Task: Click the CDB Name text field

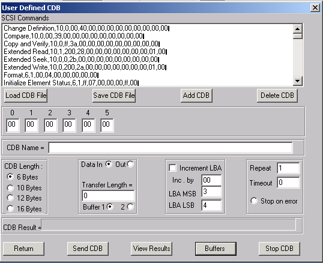Action: tap(171, 148)
